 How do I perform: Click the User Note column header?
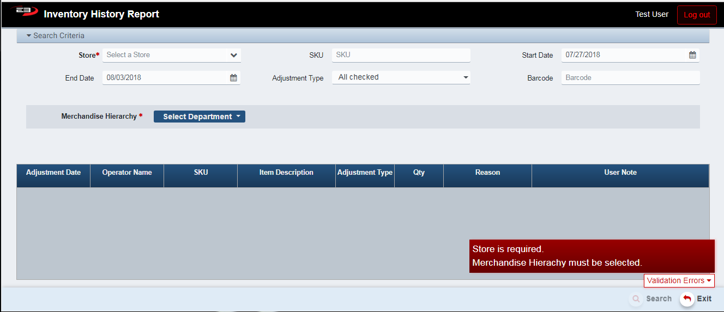(x=620, y=173)
